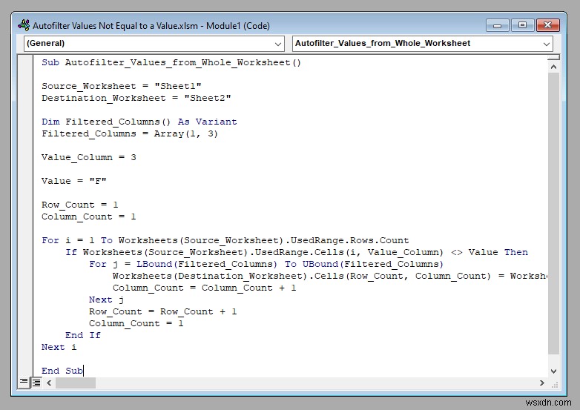580x410 pixels.
Task: Open the Autofilter_Values_from_Whole_Worksheet procedure dropdown
Action: click(x=423, y=43)
